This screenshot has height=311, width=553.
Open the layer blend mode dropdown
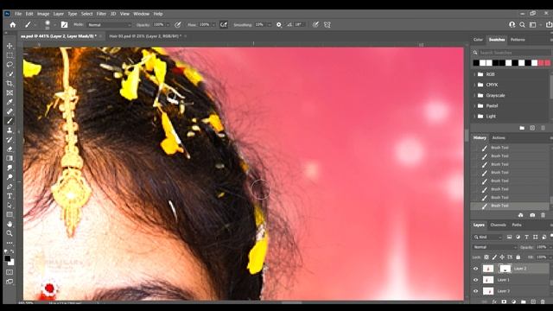(494, 247)
